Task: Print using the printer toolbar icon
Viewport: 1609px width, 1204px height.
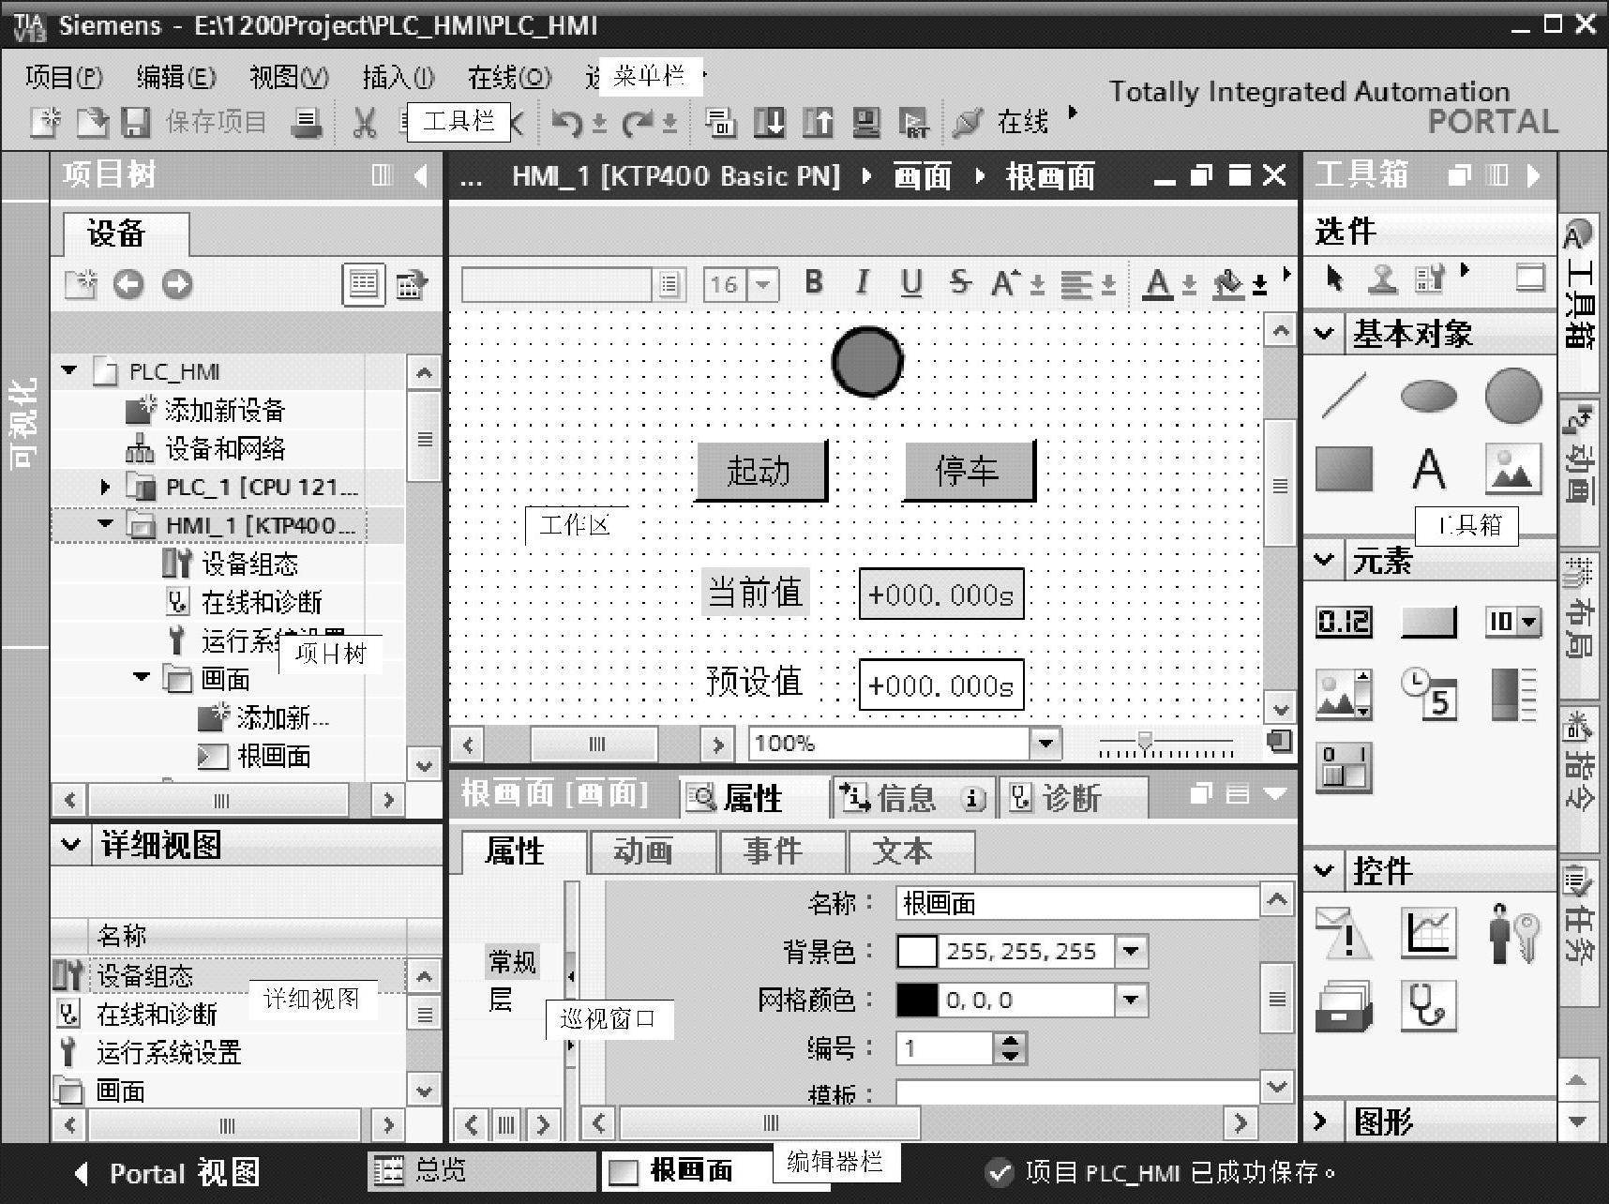Action: pos(306,123)
